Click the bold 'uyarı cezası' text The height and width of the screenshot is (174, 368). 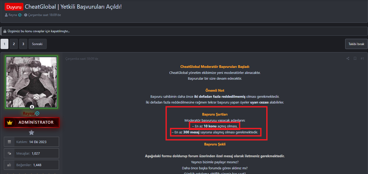point(259,102)
